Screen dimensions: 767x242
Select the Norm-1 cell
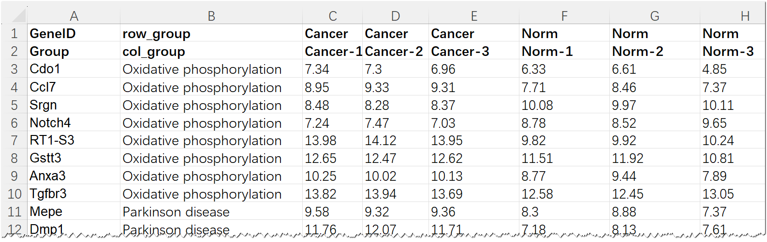click(564, 51)
